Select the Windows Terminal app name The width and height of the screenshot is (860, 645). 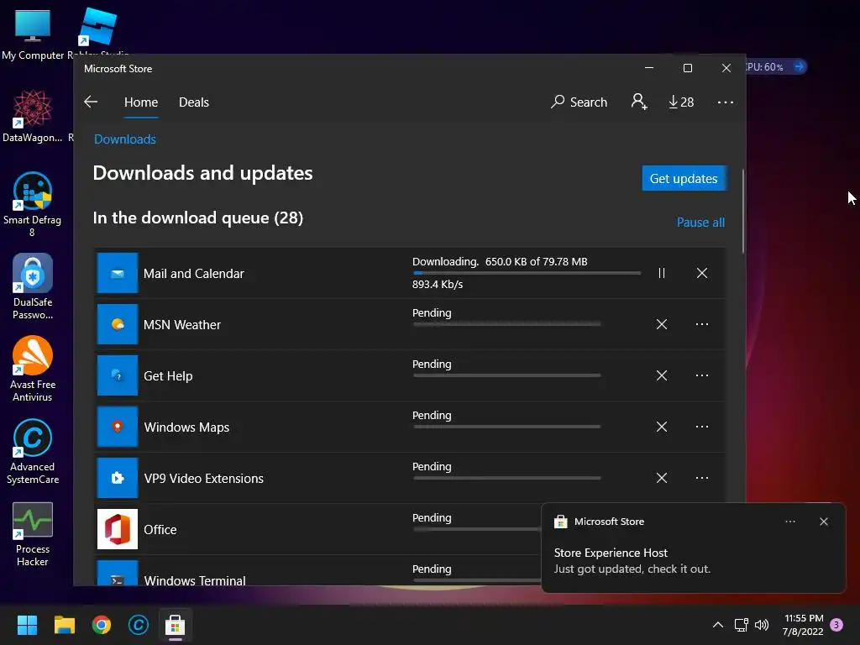(x=195, y=580)
